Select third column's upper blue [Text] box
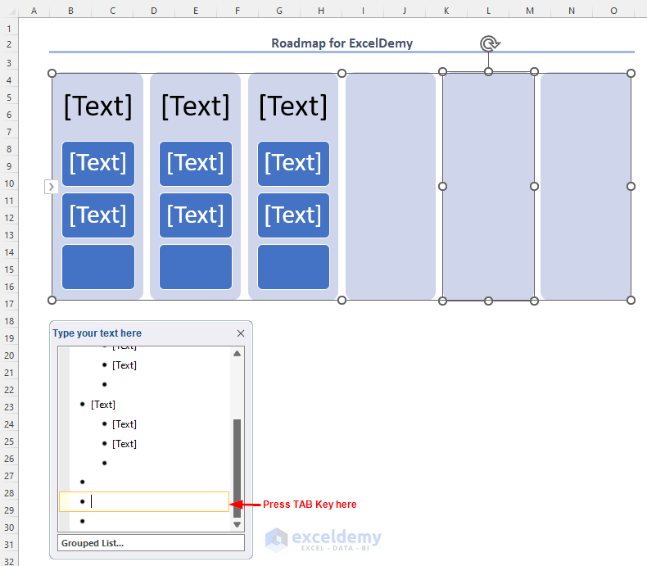This screenshot has width=647, height=566. (x=293, y=163)
